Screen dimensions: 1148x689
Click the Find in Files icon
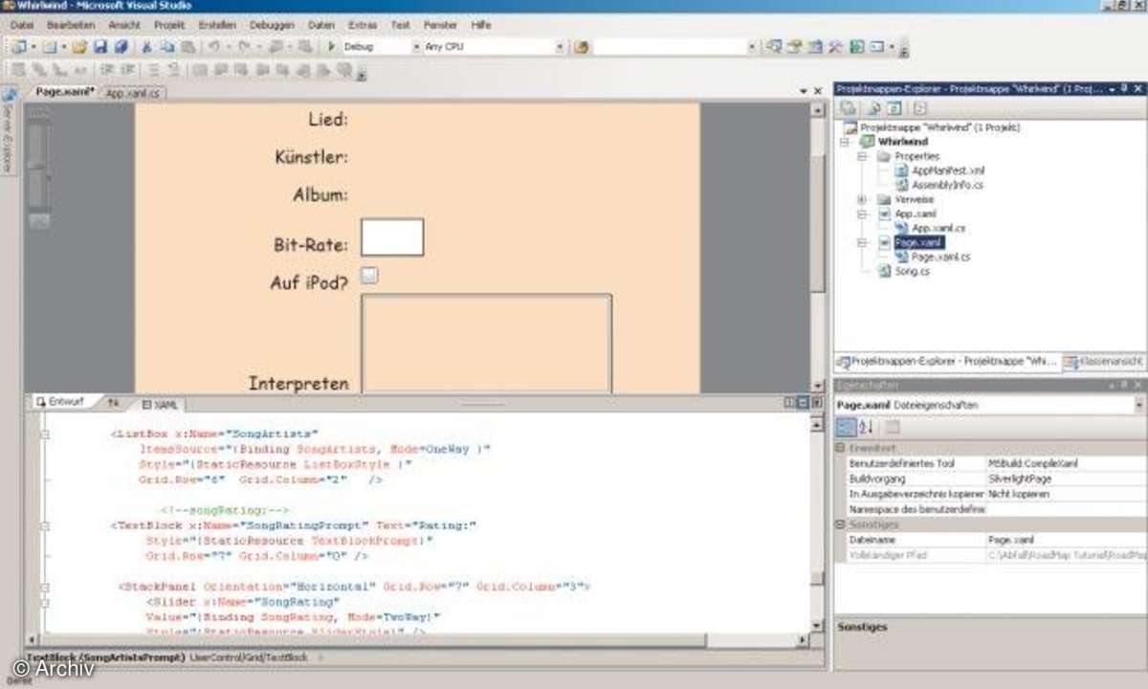[581, 46]
